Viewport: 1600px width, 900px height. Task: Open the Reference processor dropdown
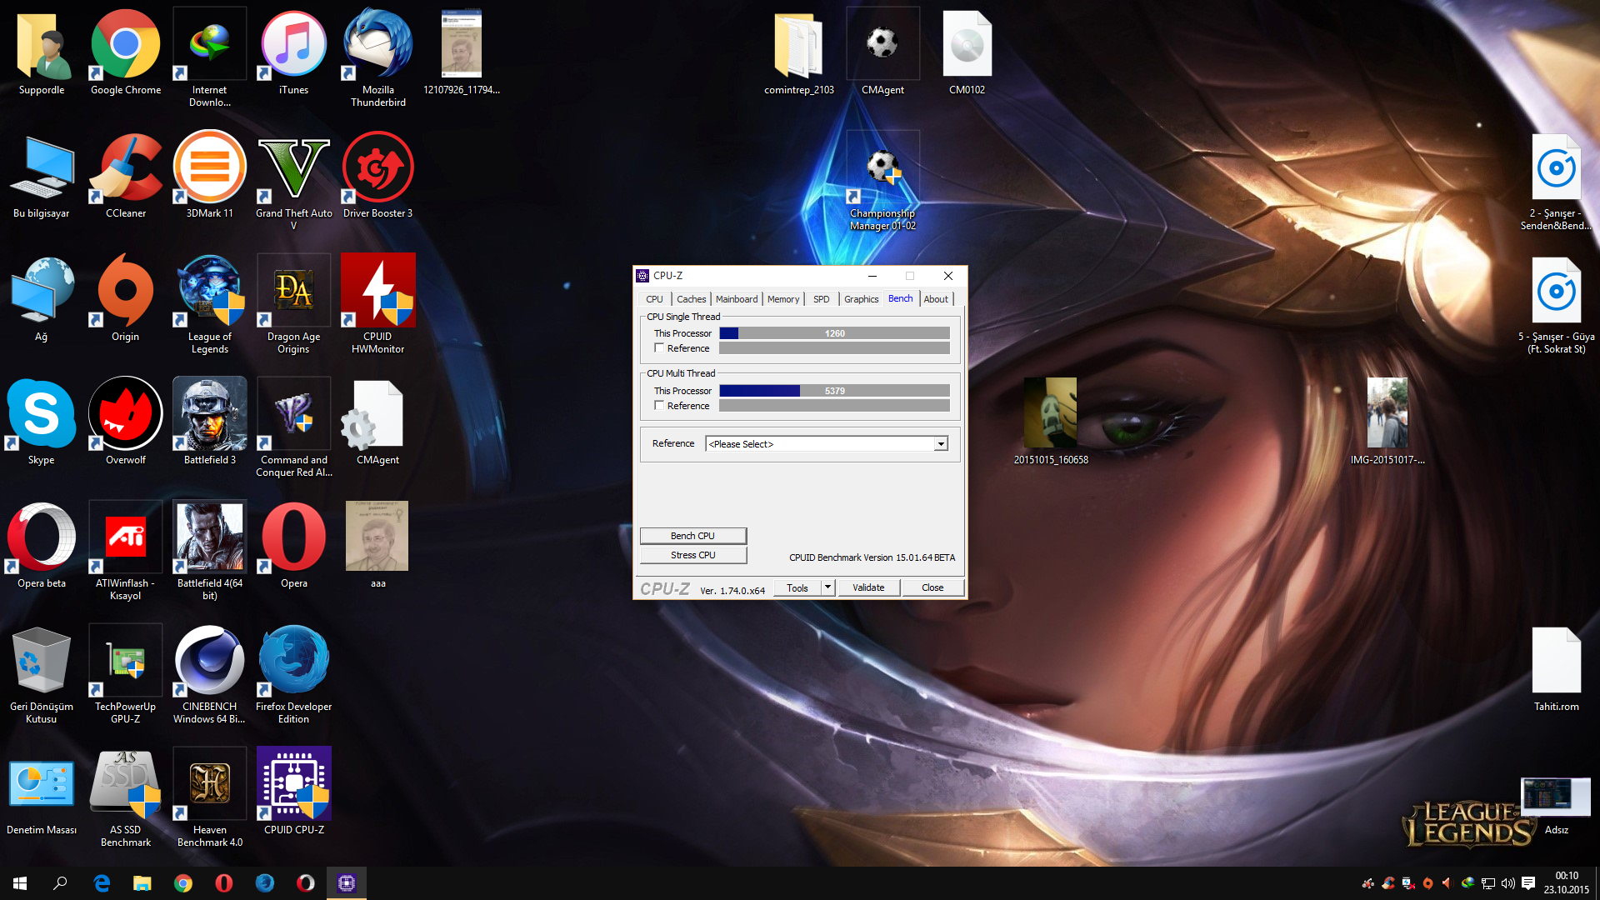click(x=827, y=444)
